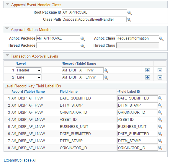Open the Header level dropdown
Screen dimensions: 170x163
(x=29, y=70)
